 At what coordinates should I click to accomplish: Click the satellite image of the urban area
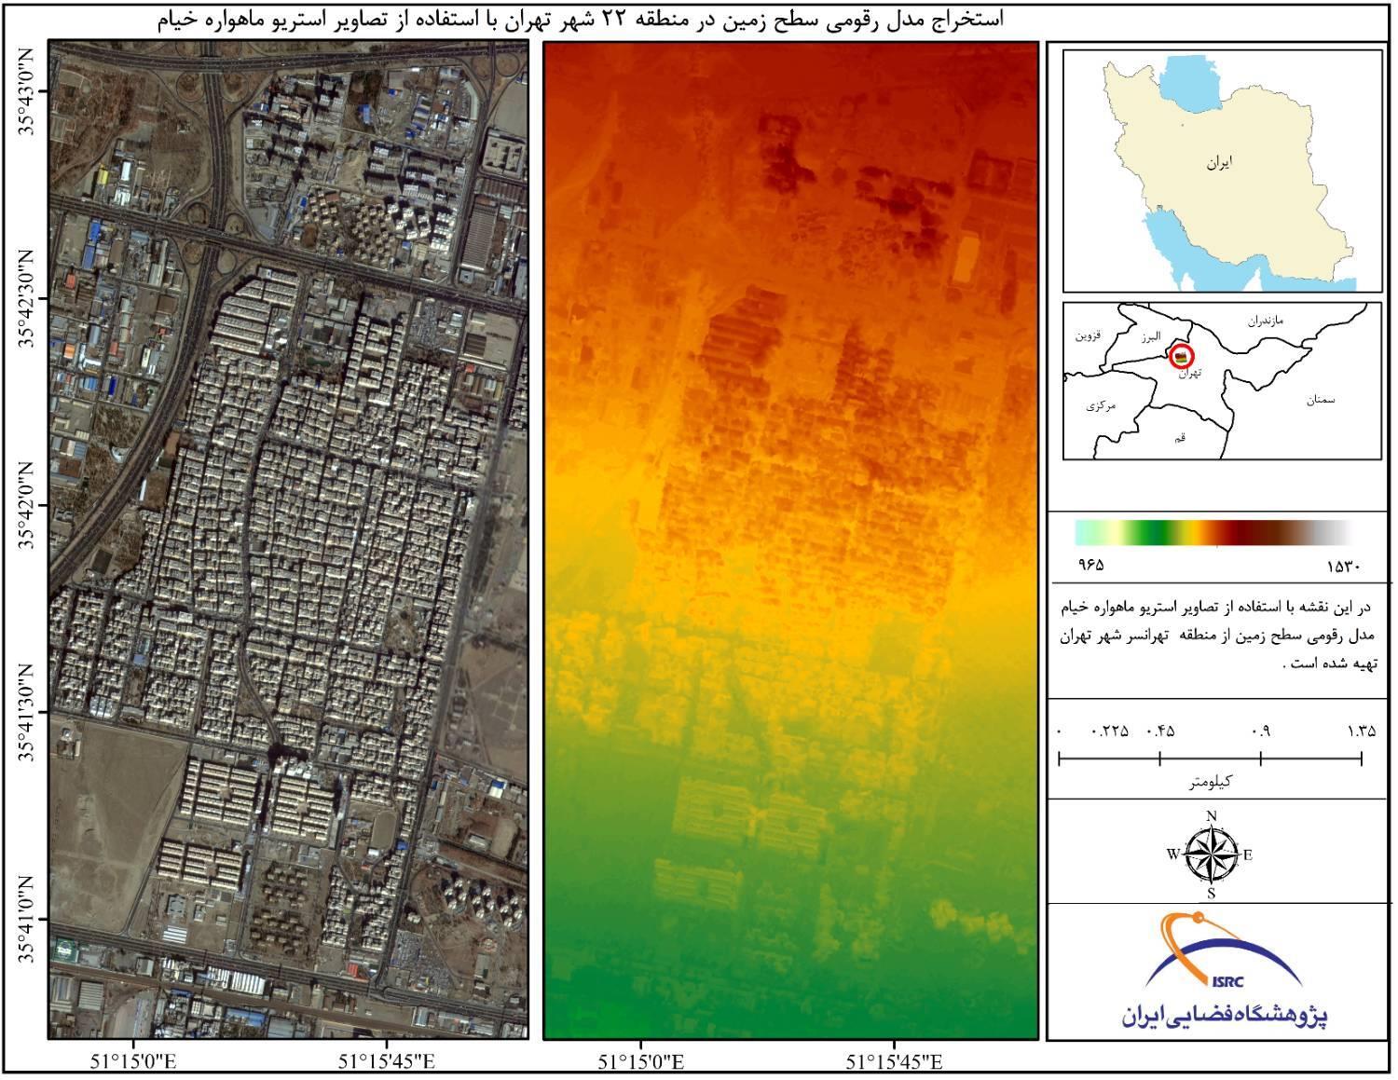coord(288,540)
